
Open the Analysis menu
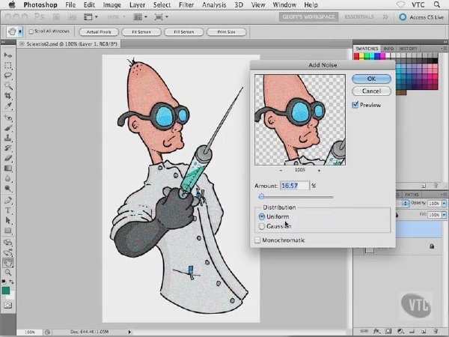click(x=214, y=5)
